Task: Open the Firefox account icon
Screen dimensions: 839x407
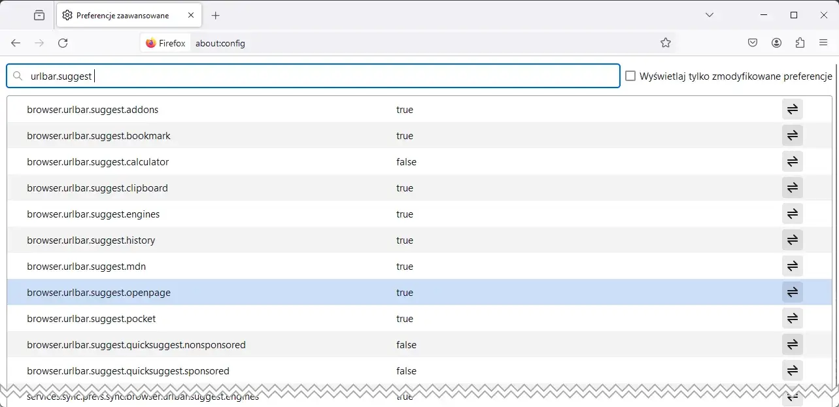Action: point(776,43)
